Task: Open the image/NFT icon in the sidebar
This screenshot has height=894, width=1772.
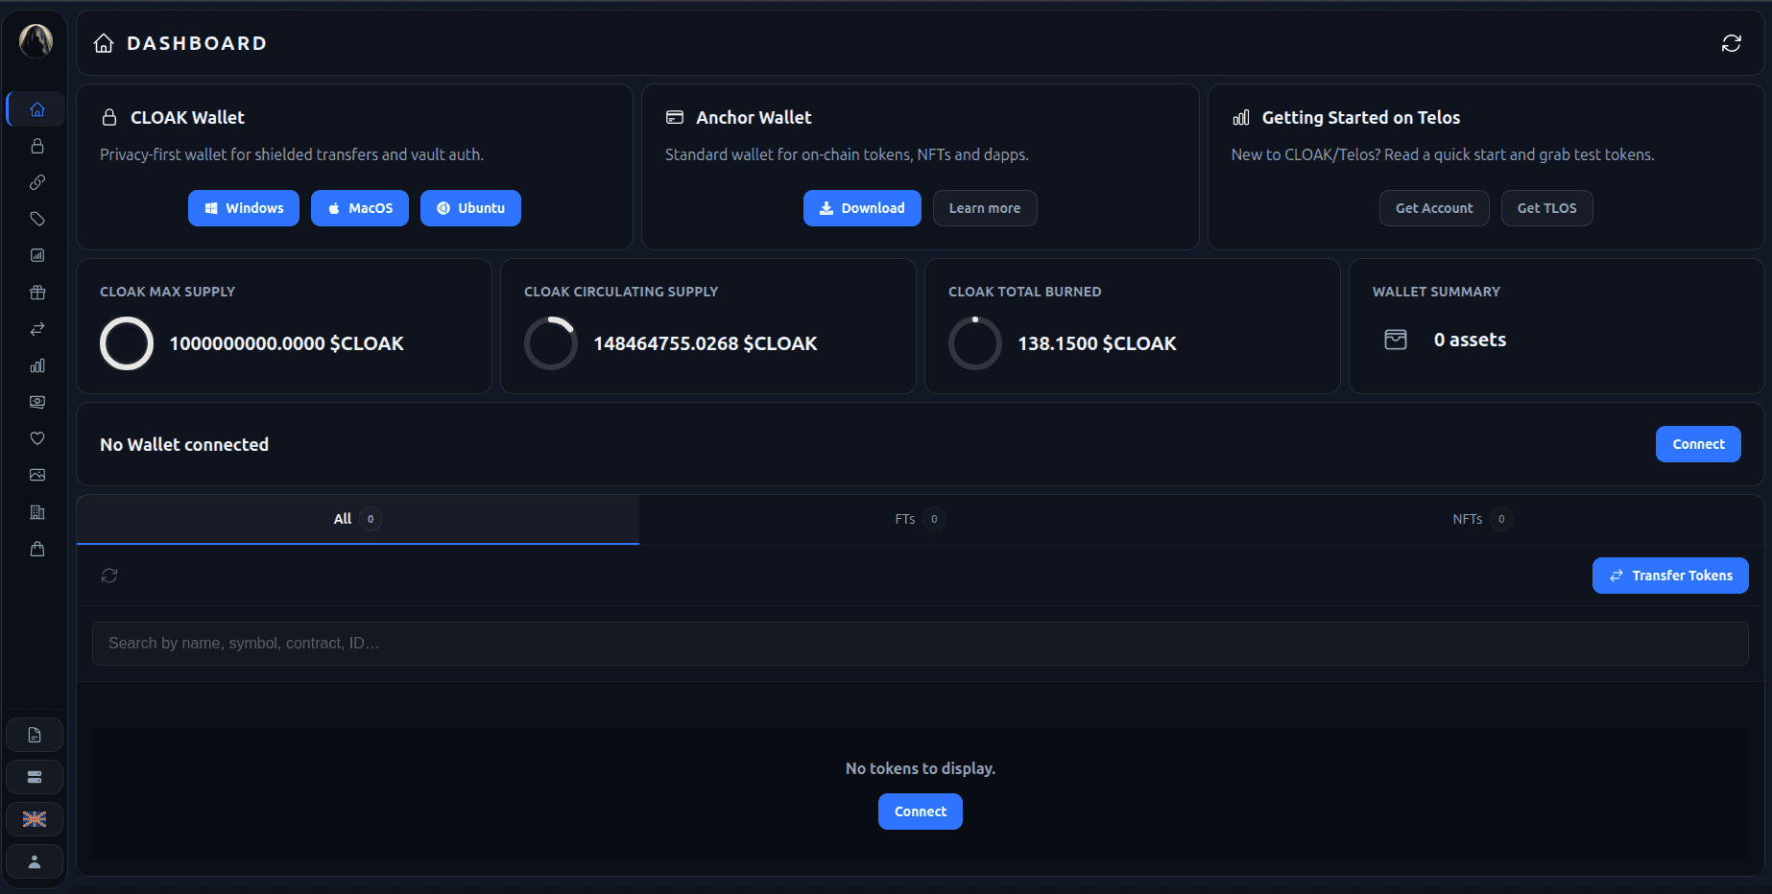Action: [36, 475]
